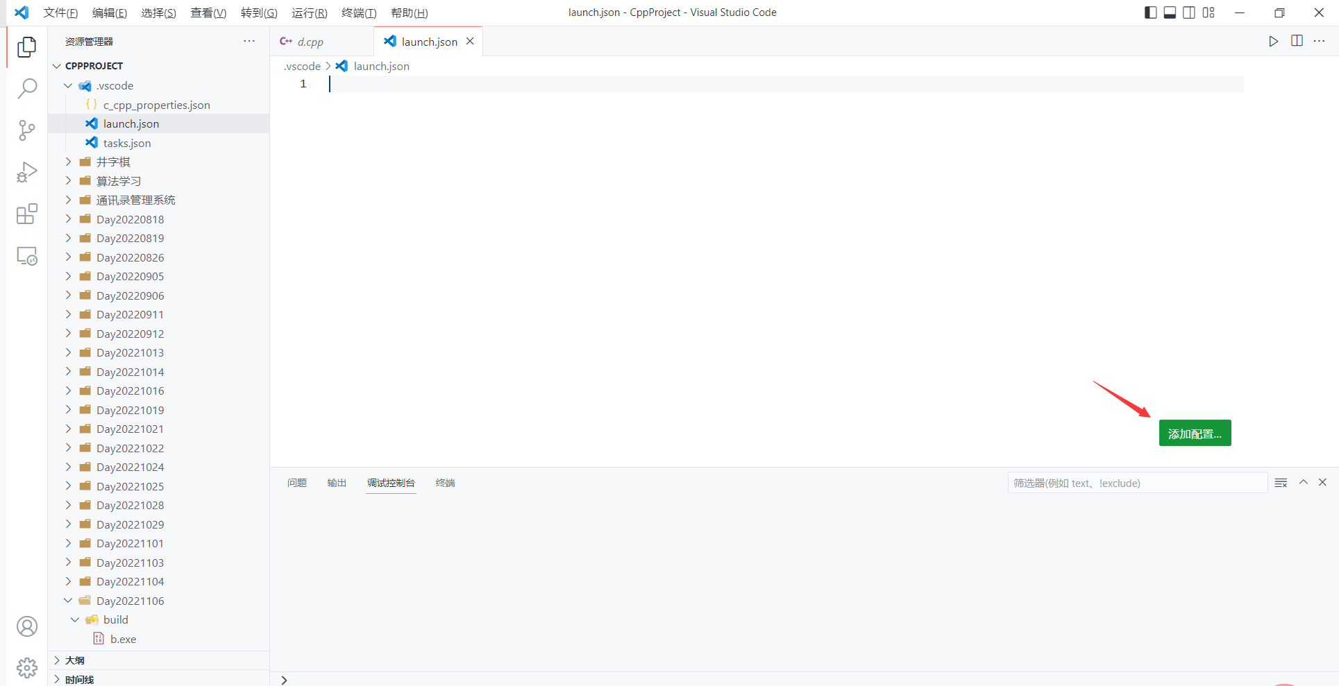Maximize the bottom panel with chevron

1304,482
